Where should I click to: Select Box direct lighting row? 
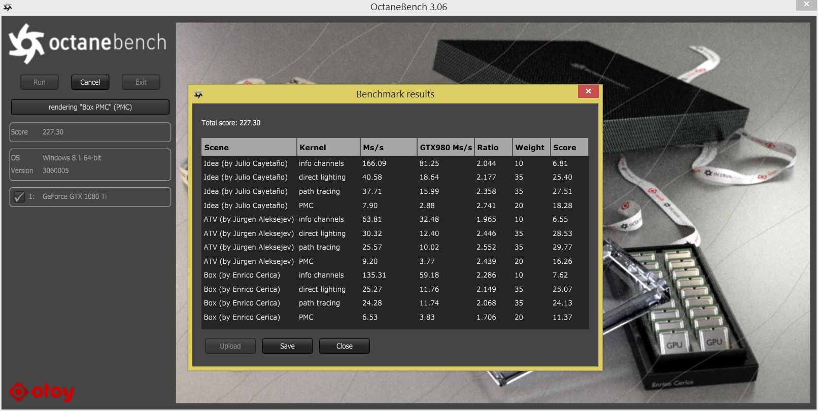pos(395,289)
